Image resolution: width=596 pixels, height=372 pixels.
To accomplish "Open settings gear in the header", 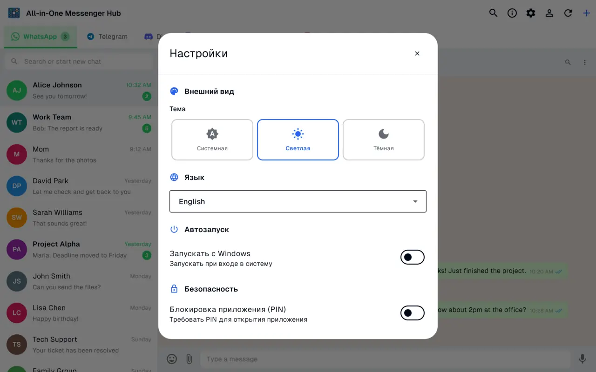I will (531, 13).
